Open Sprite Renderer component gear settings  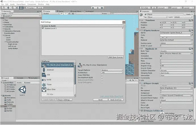pos(192,30)
